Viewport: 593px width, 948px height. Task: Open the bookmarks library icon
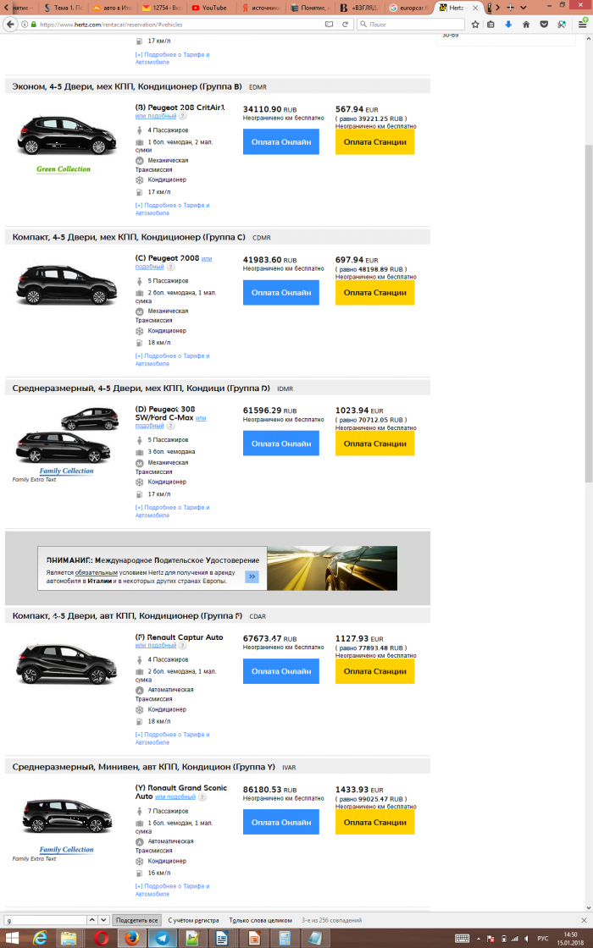(x=490, y=25)
